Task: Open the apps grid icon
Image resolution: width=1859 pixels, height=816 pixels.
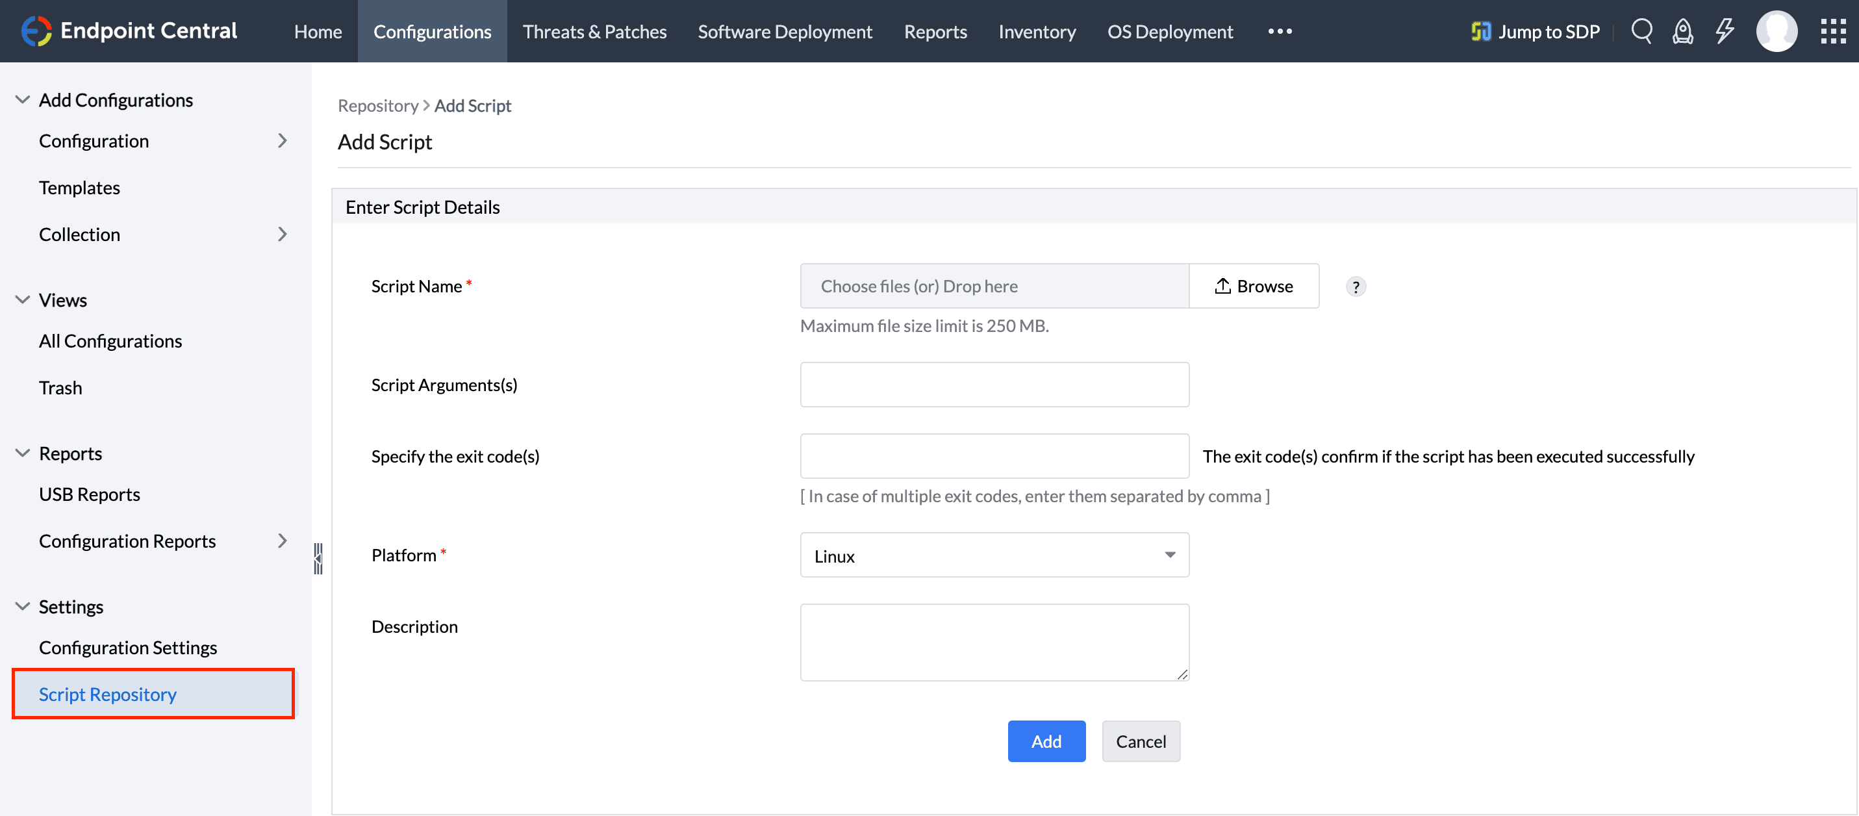Action: [x=1832, y=31]
